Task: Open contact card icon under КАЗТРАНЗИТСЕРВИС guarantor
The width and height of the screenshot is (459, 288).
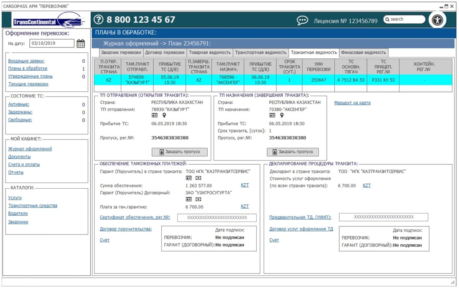Action: 189,178
